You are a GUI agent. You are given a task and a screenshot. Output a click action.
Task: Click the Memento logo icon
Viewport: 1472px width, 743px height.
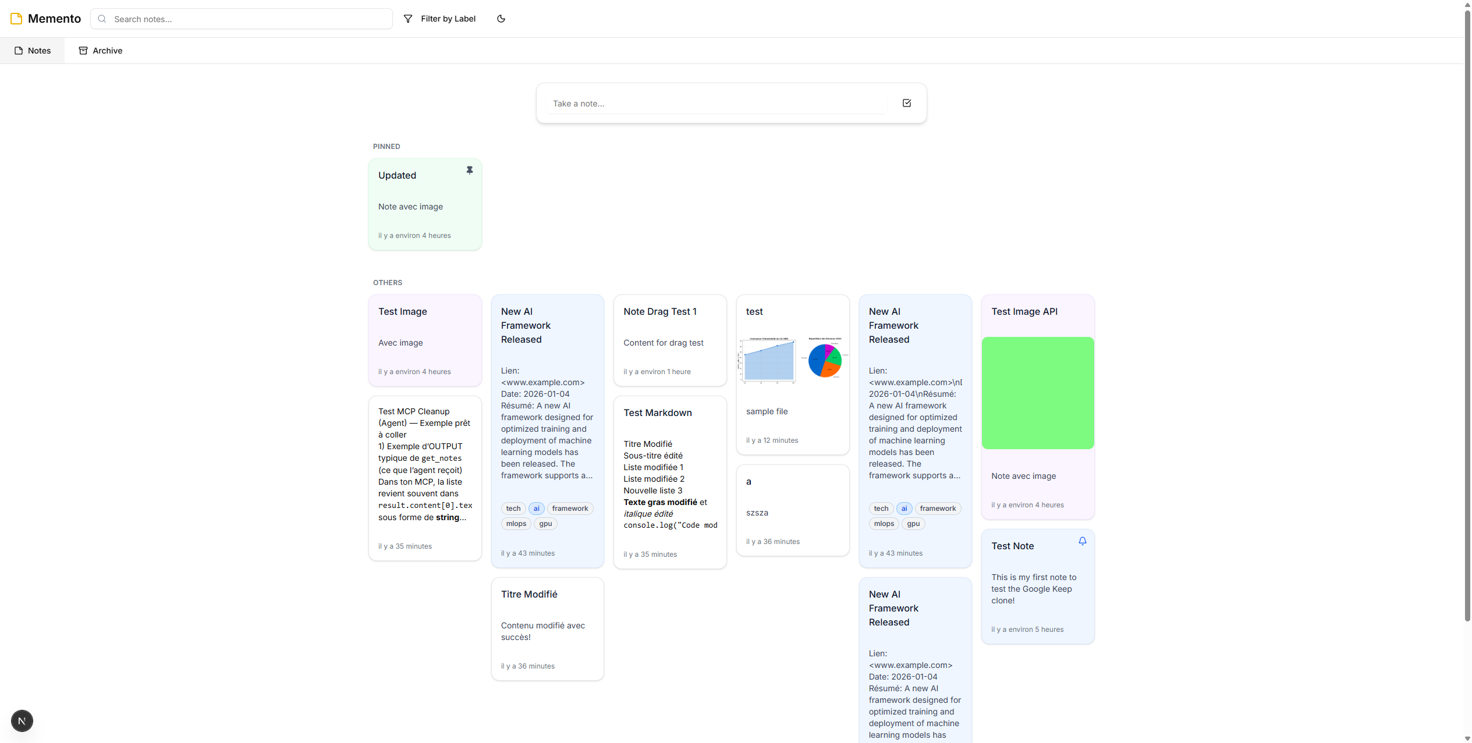16,19
